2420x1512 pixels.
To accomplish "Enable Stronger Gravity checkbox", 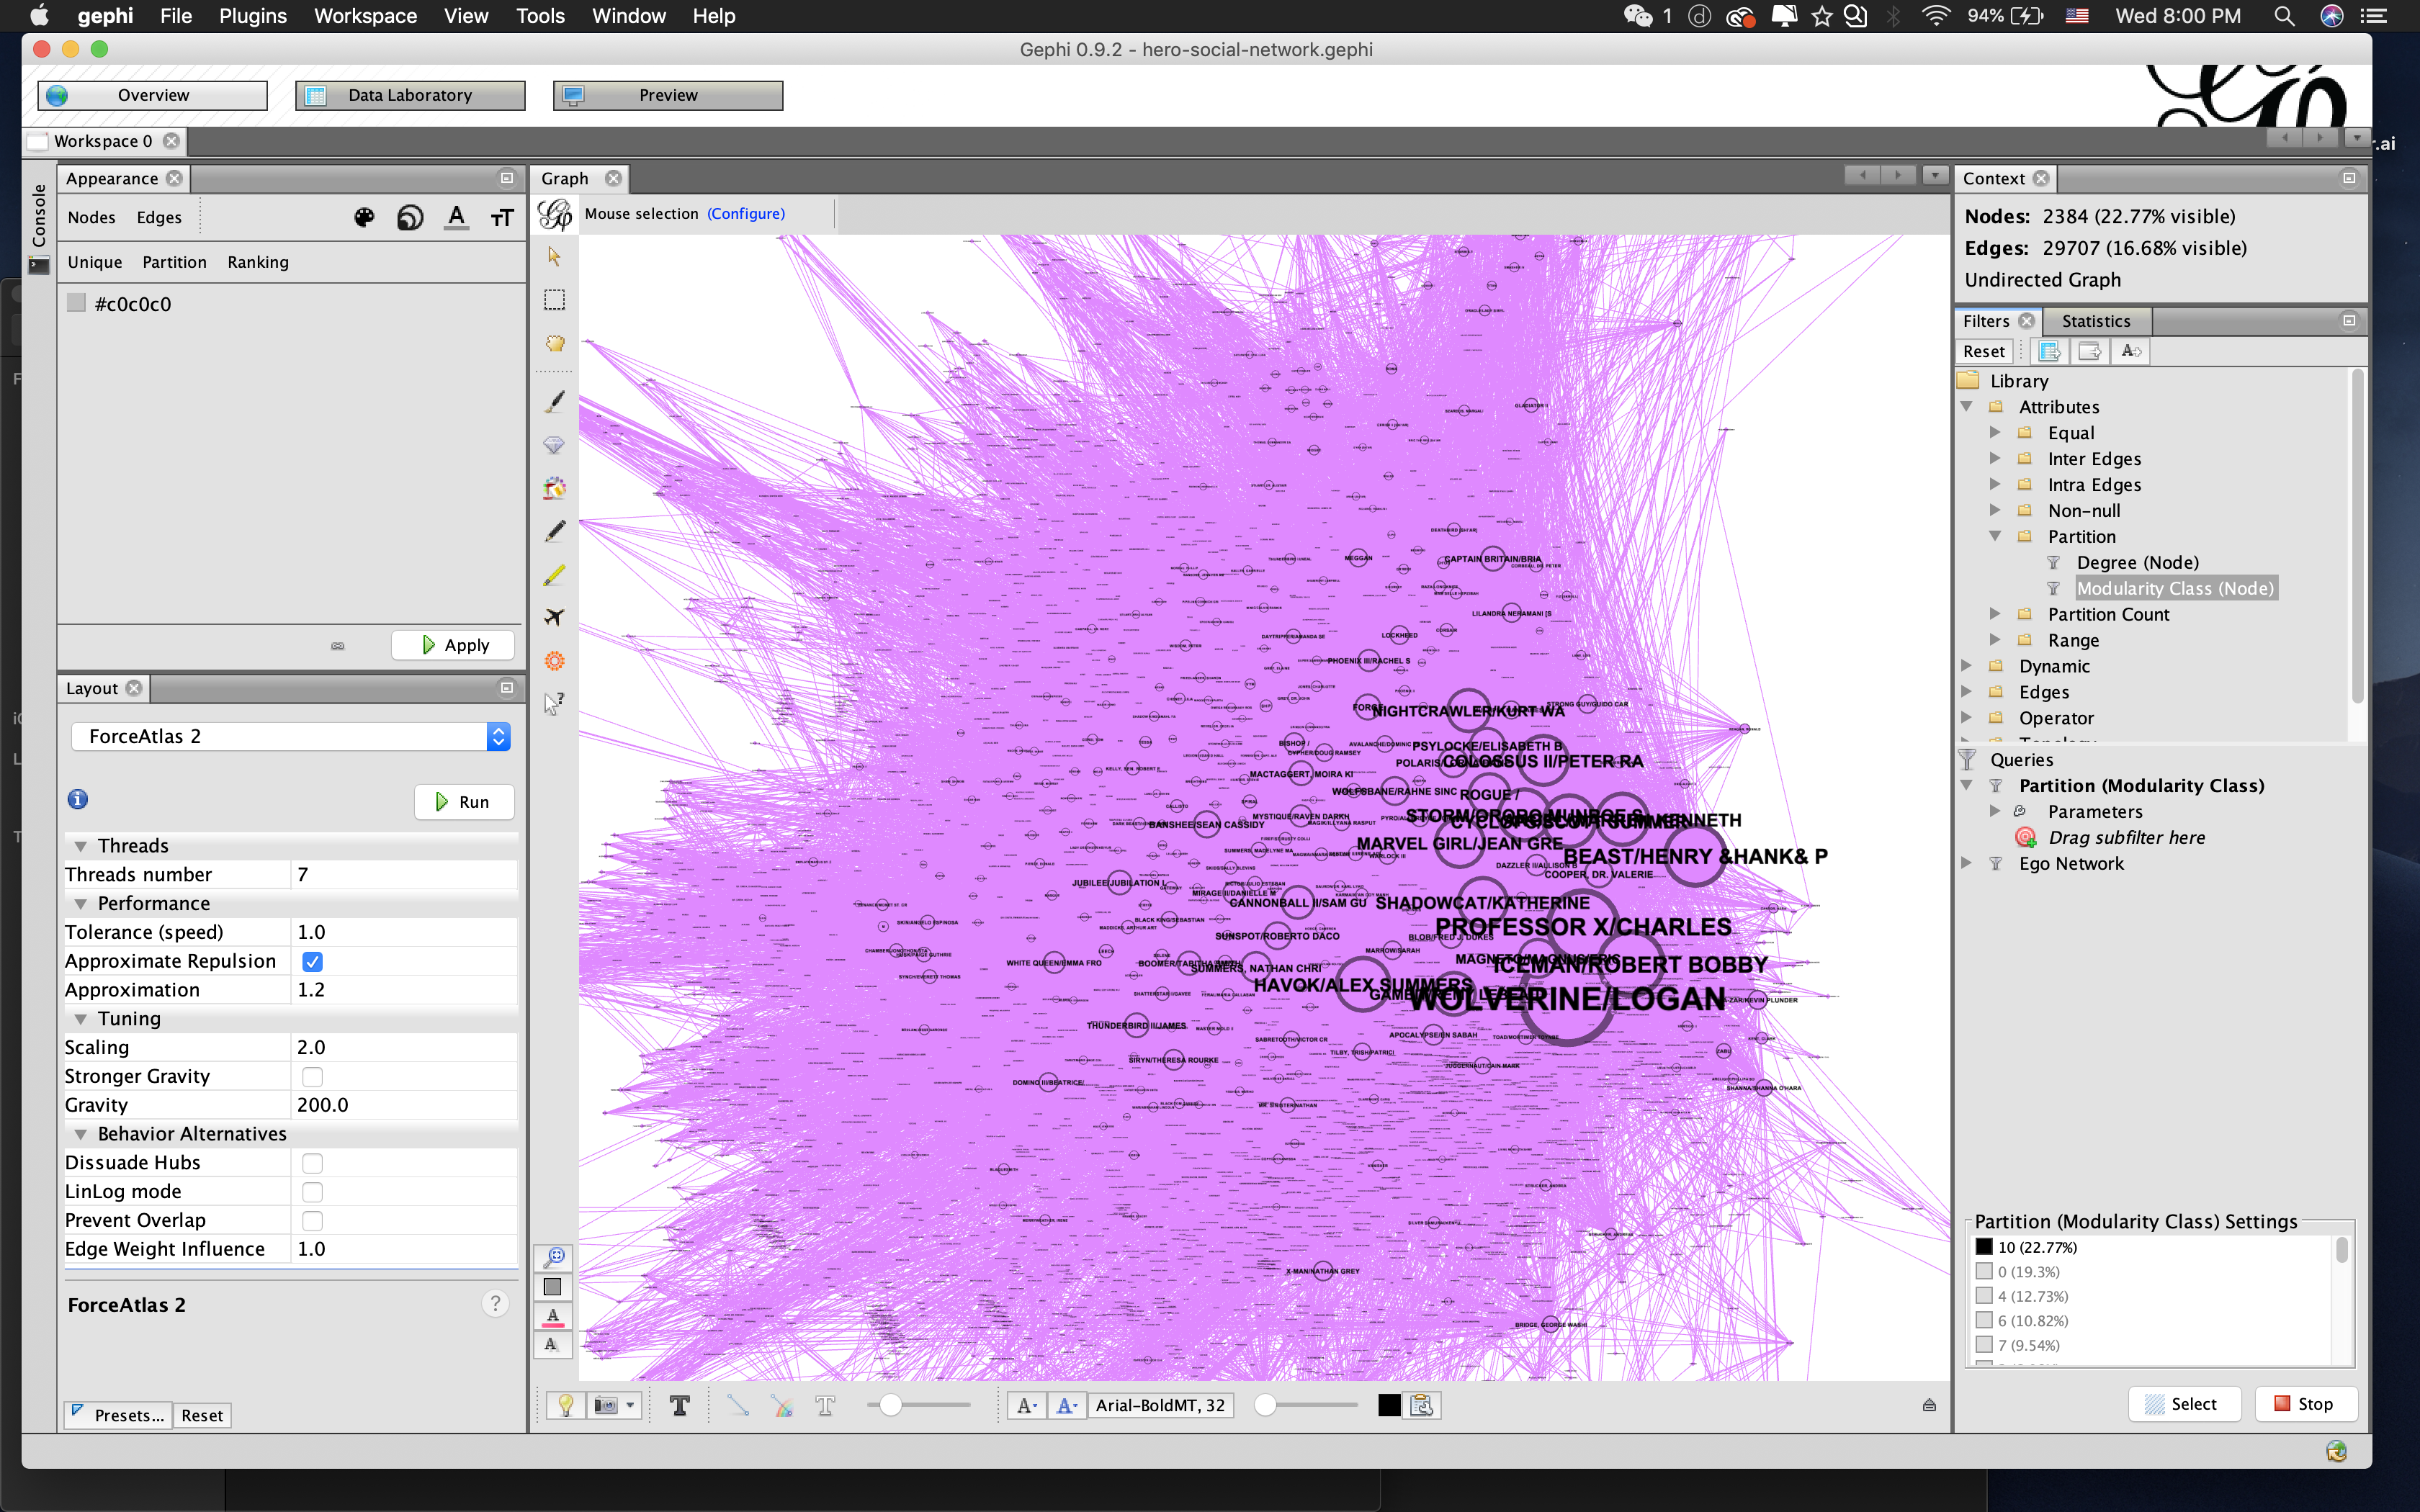I will click(312, 1077).
